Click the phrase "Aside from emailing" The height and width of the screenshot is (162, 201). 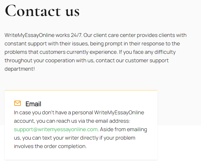124,129
